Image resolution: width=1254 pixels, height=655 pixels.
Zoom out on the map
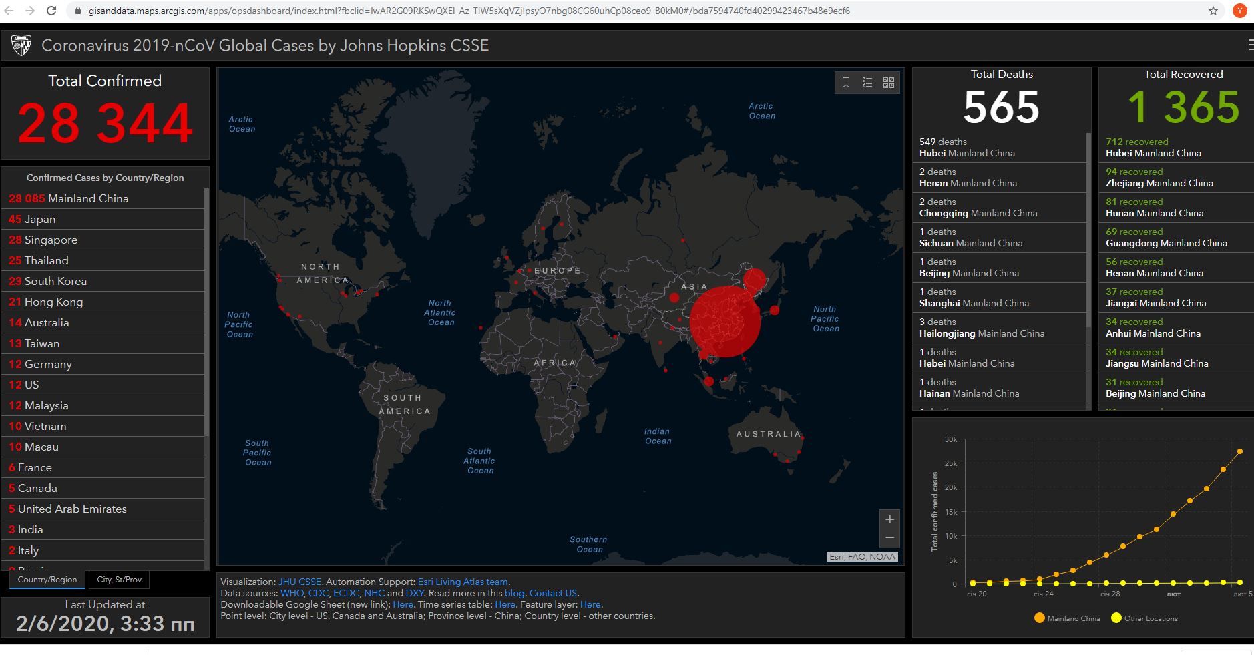[x=889, y=537]
